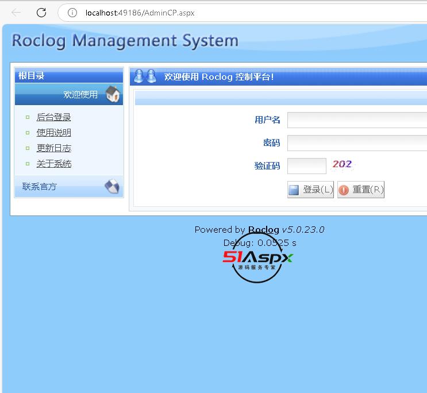Open the 后台登录 link
The width and height of the screenshot is (427, 393).
pyautogui.click(x=53, y=117)
